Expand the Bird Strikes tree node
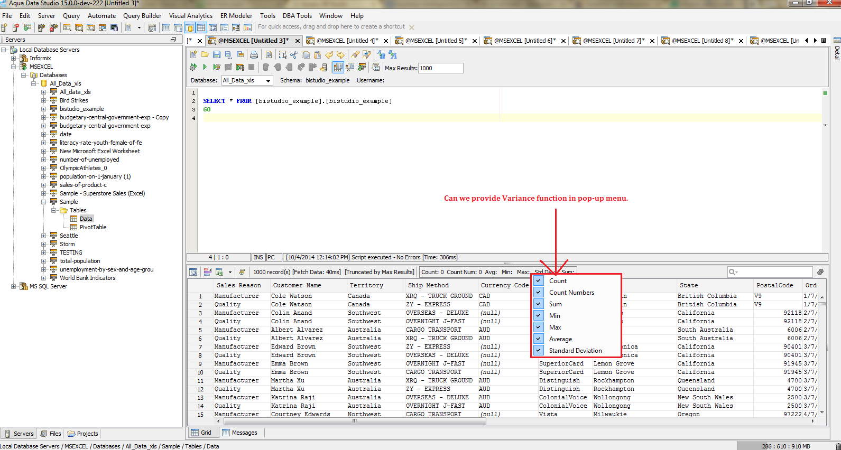This screenshot has height=450, width=841. (44, 100)
